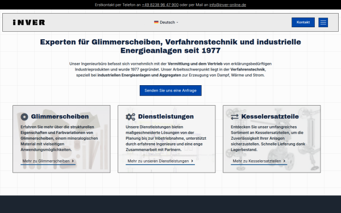Follow the Mehr zu Kesselersatzteilen link

point(259,161)
